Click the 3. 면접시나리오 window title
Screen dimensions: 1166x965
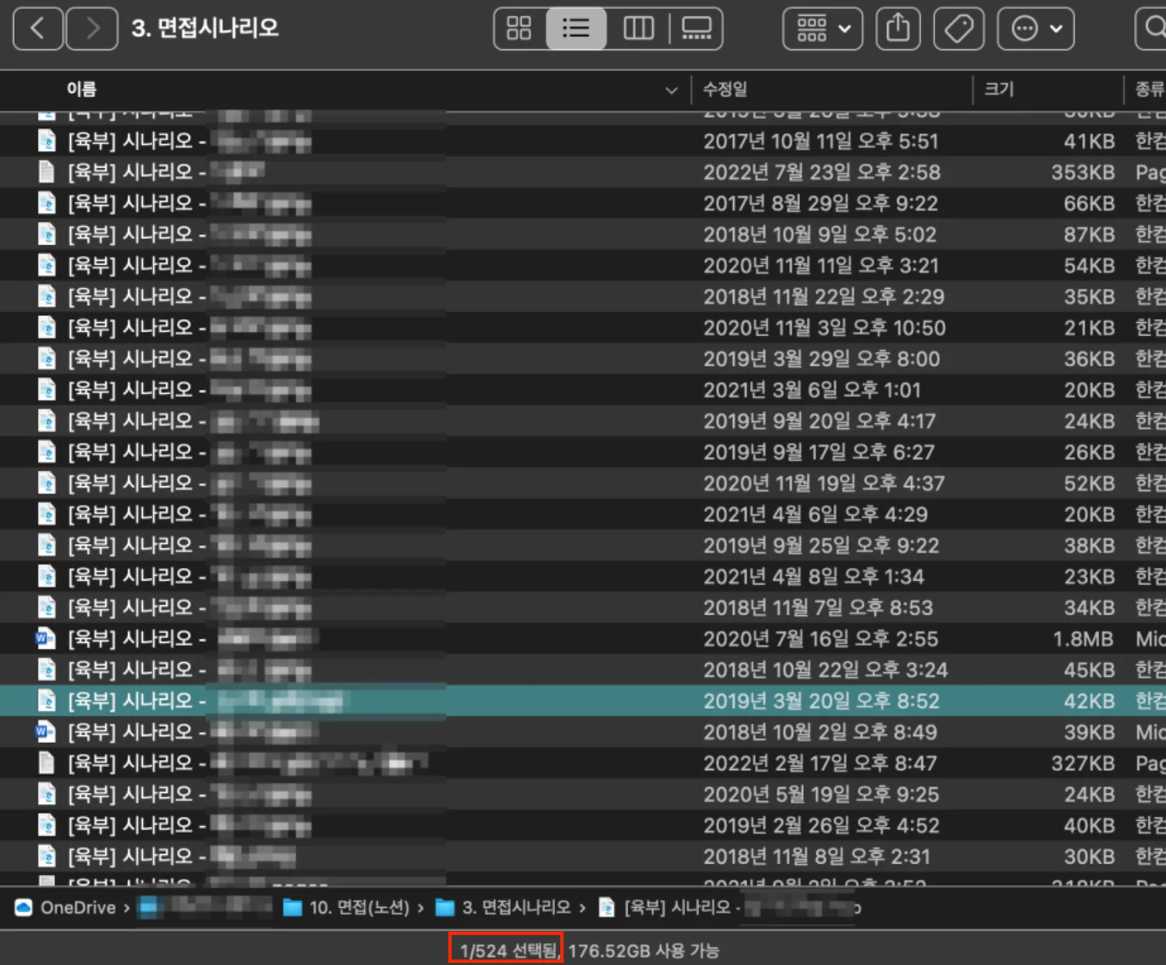205,29
